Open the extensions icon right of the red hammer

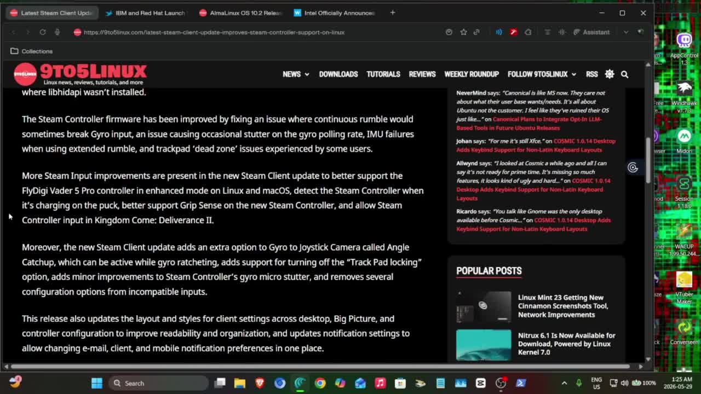point(528,32)
